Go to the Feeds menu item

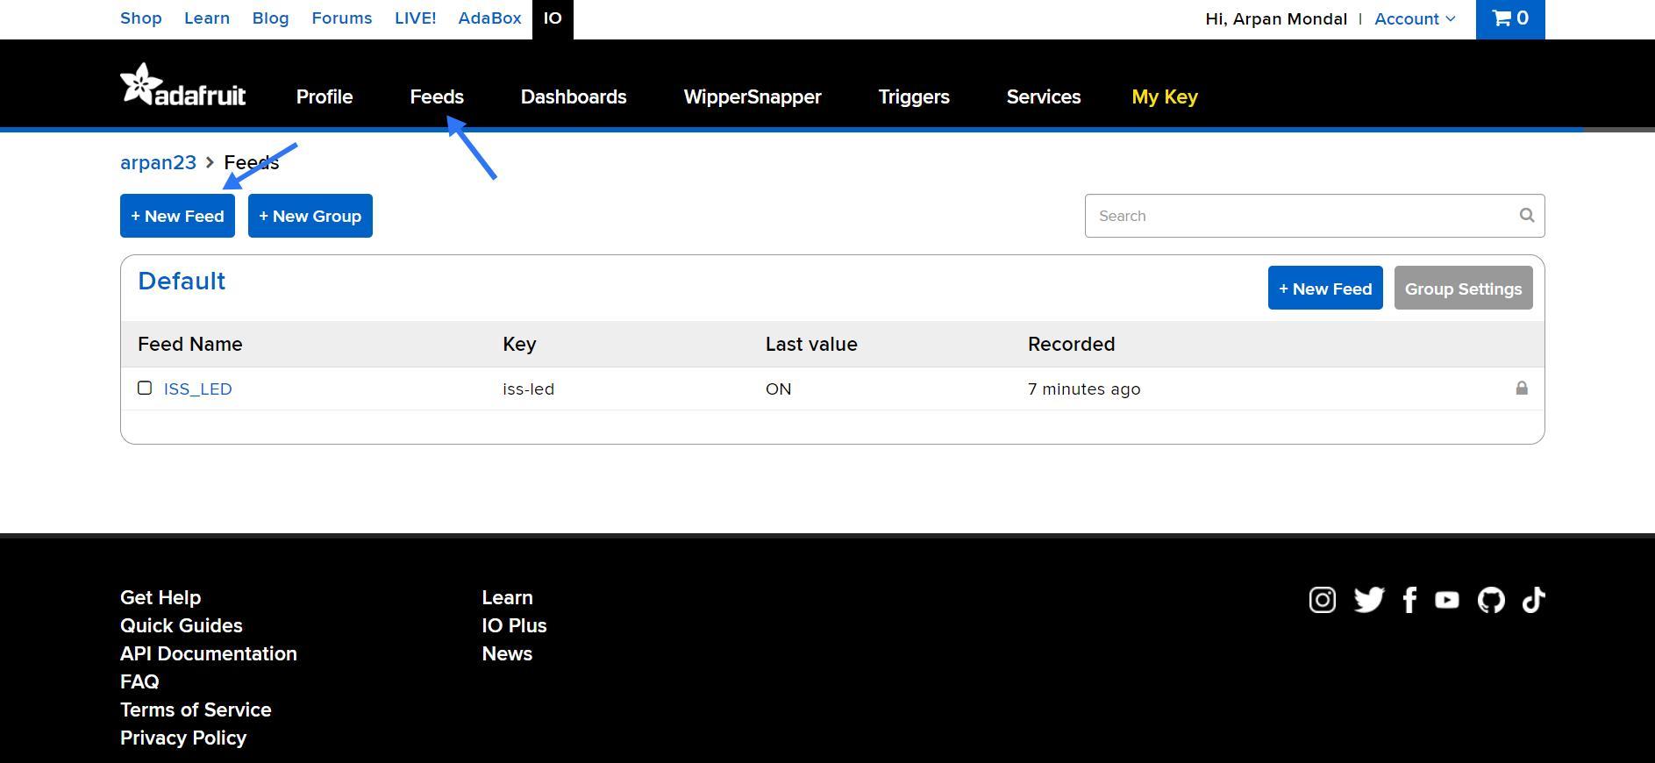click(437, 96)
